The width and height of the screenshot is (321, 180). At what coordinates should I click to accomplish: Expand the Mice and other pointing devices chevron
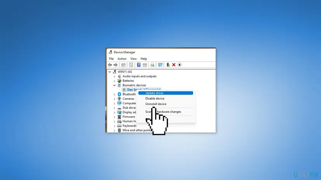tap(115, 130)
